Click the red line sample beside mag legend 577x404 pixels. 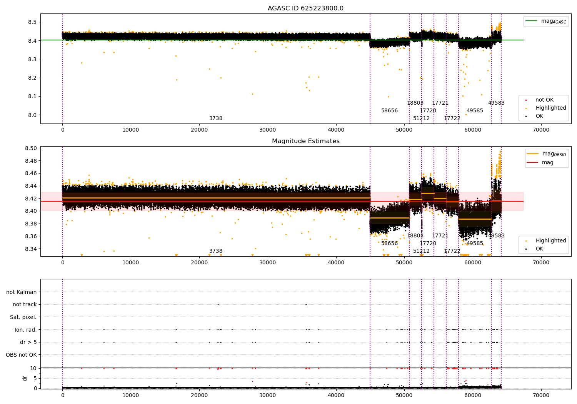coord(532,163)
